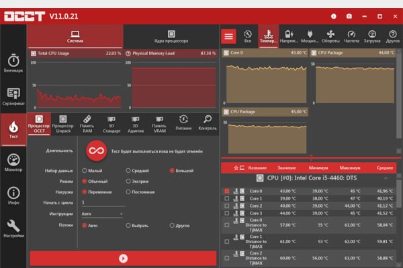Image resolution: width=403 pixels, height=268 pixels.
Task: Uncheck the Core 0 graph checkbox
Action: (227, 191)
